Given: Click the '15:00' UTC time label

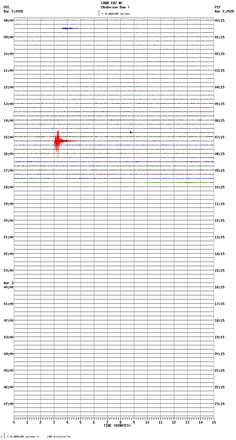Looking at the screenshot, I should tap(9, 137).
